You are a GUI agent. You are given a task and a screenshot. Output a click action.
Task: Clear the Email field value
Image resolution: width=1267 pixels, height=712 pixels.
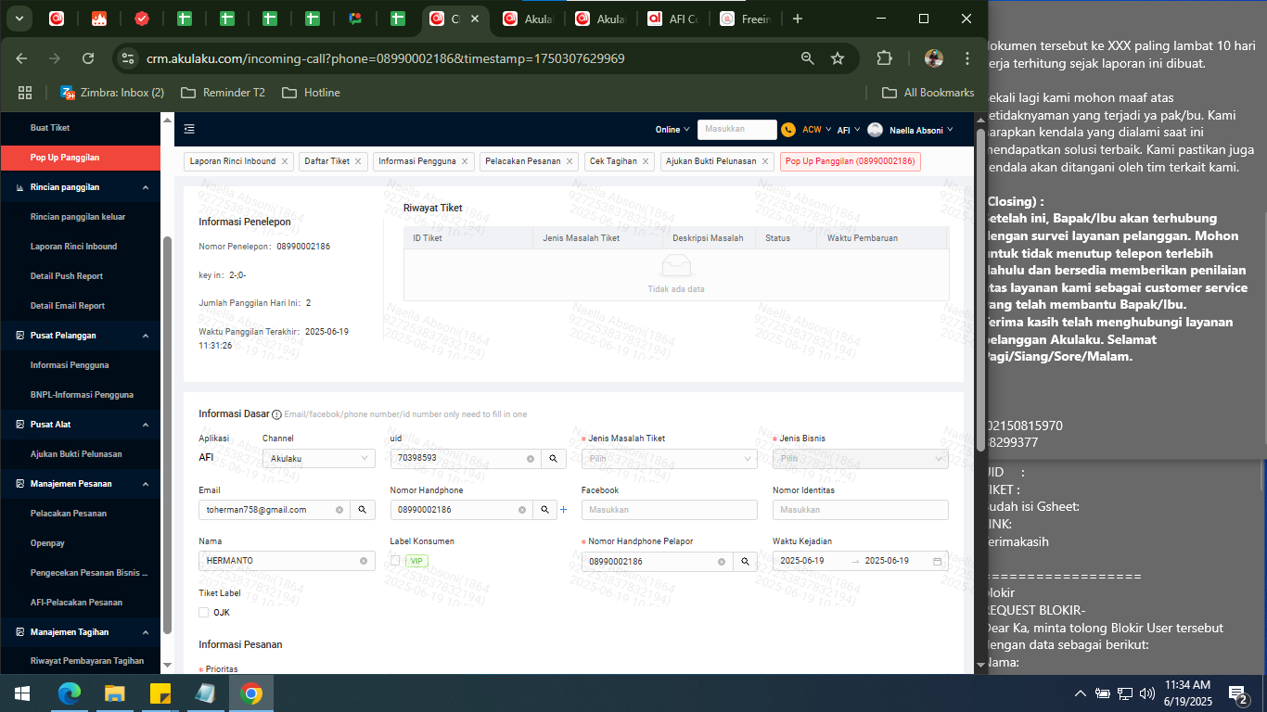tap(339, 510)
